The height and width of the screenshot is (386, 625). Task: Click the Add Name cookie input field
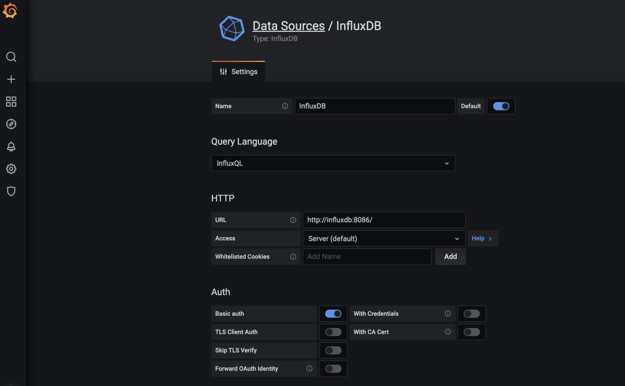(x=367, y=256)
